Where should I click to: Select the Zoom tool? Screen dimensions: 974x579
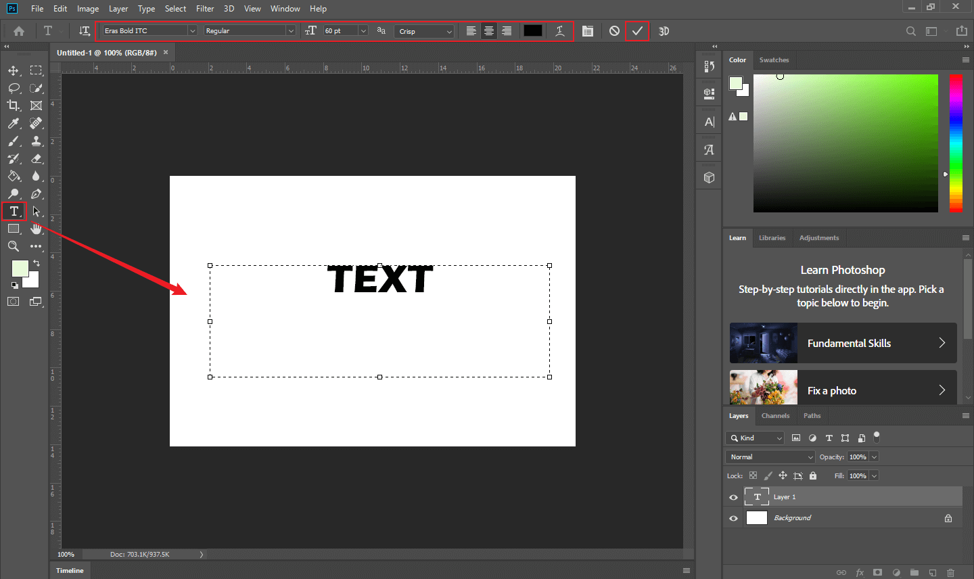click(13, 246)
